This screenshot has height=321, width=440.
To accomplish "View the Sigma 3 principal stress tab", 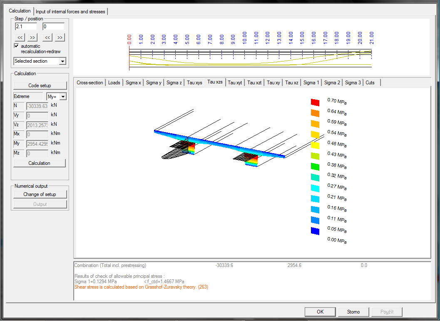I will (353, 83).
